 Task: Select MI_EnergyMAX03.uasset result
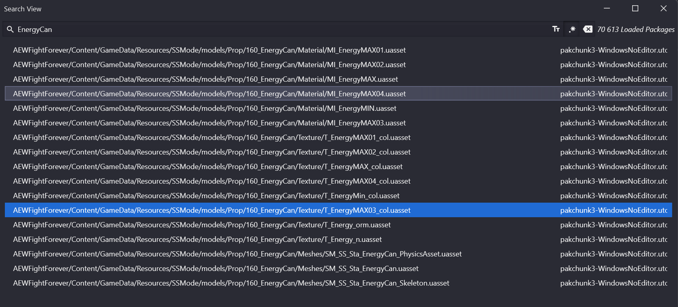tap(338, 123)
